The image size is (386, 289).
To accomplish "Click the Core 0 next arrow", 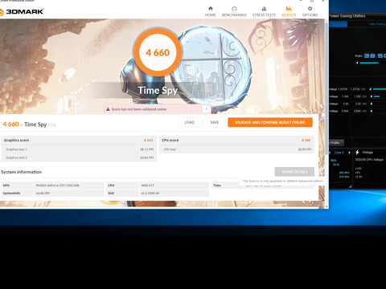I will pyautogui.click(x=349, y=153).
